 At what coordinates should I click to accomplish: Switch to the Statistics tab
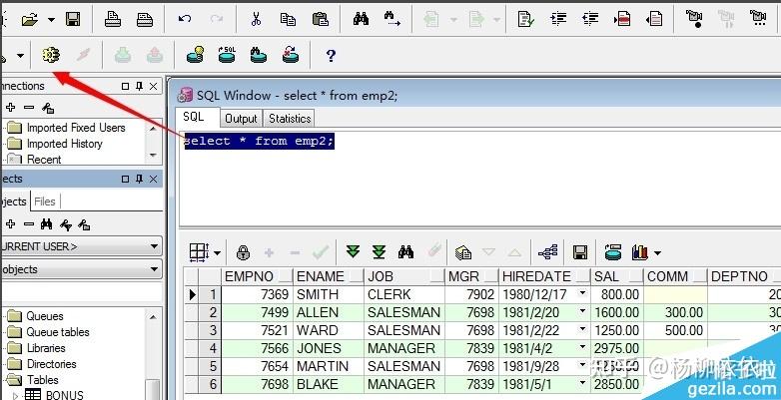290,119
